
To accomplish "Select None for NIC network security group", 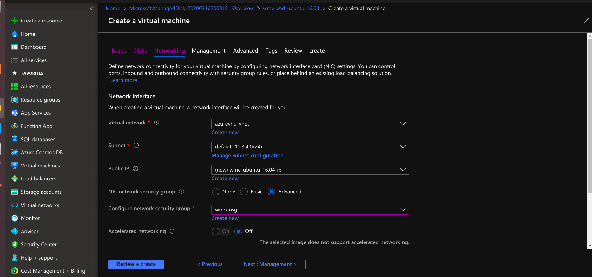I will [216, 192].
